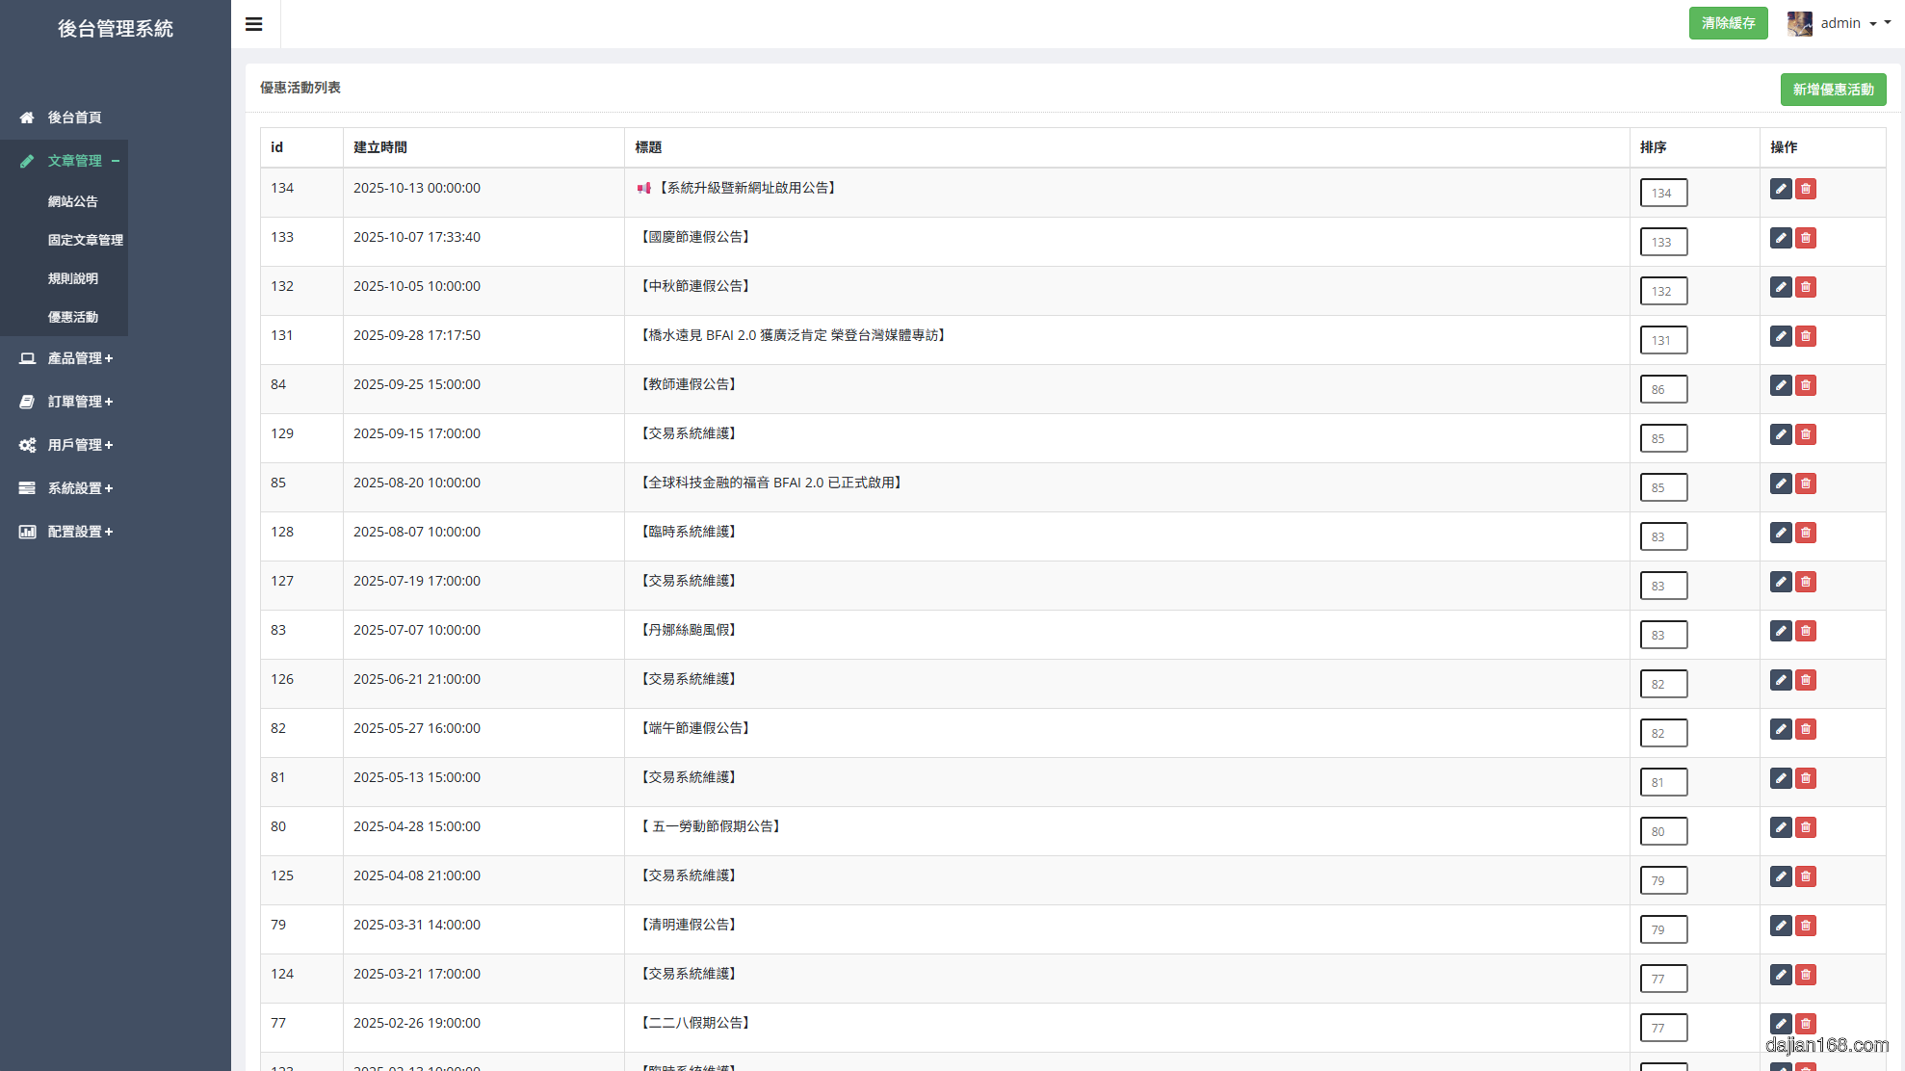Delete the 教師連假公告 entry with trash icon
Viewport: 1905px width, 1071px height.
coord(1806,385)
